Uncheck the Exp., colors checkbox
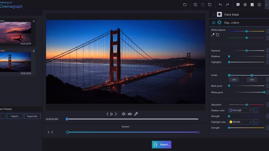 pyautogui.click(x=214, y=22)
